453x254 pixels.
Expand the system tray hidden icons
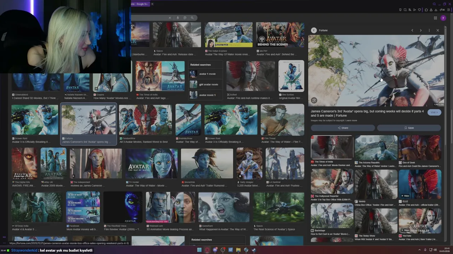[419, 250]
